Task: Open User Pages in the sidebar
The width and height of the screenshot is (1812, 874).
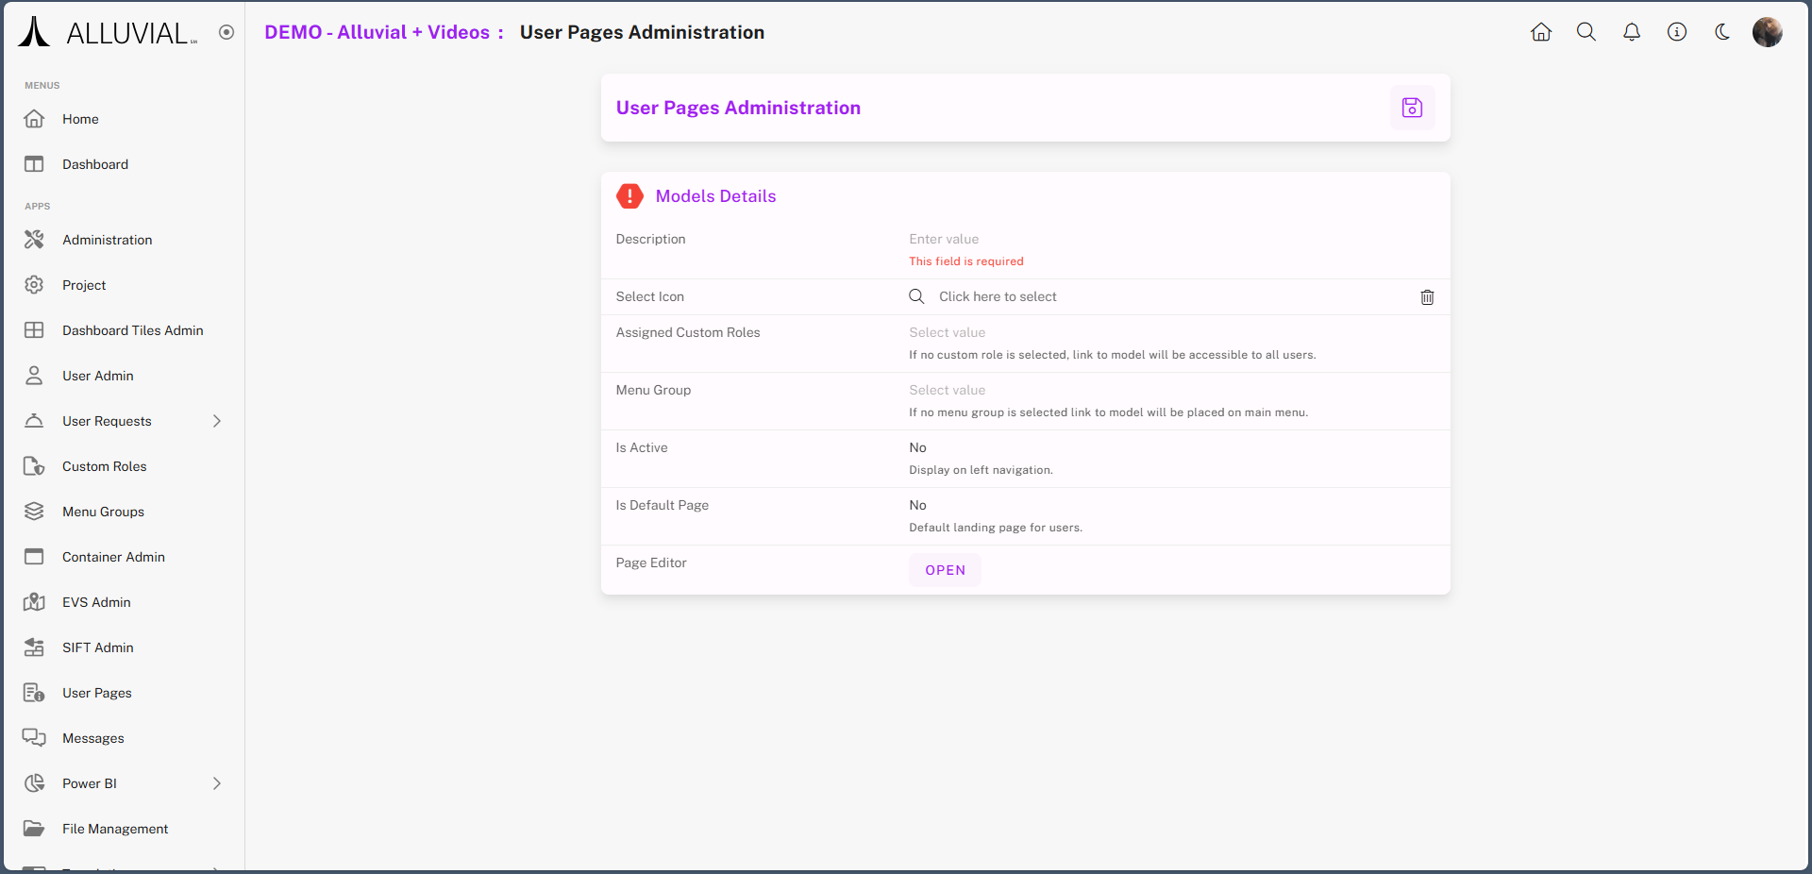Action: 96,693
